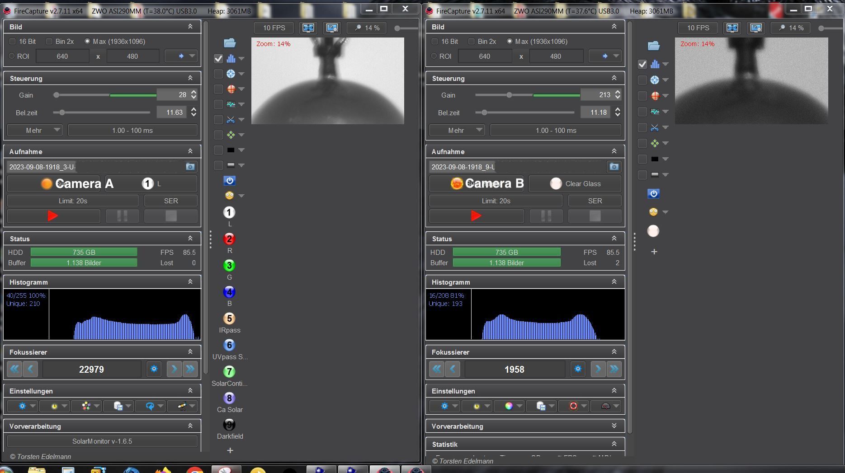Screen dimensions: 845x473
Task: Uncheck the histogram checkbox in Camera B sidebar
Action: click(642, 64)
